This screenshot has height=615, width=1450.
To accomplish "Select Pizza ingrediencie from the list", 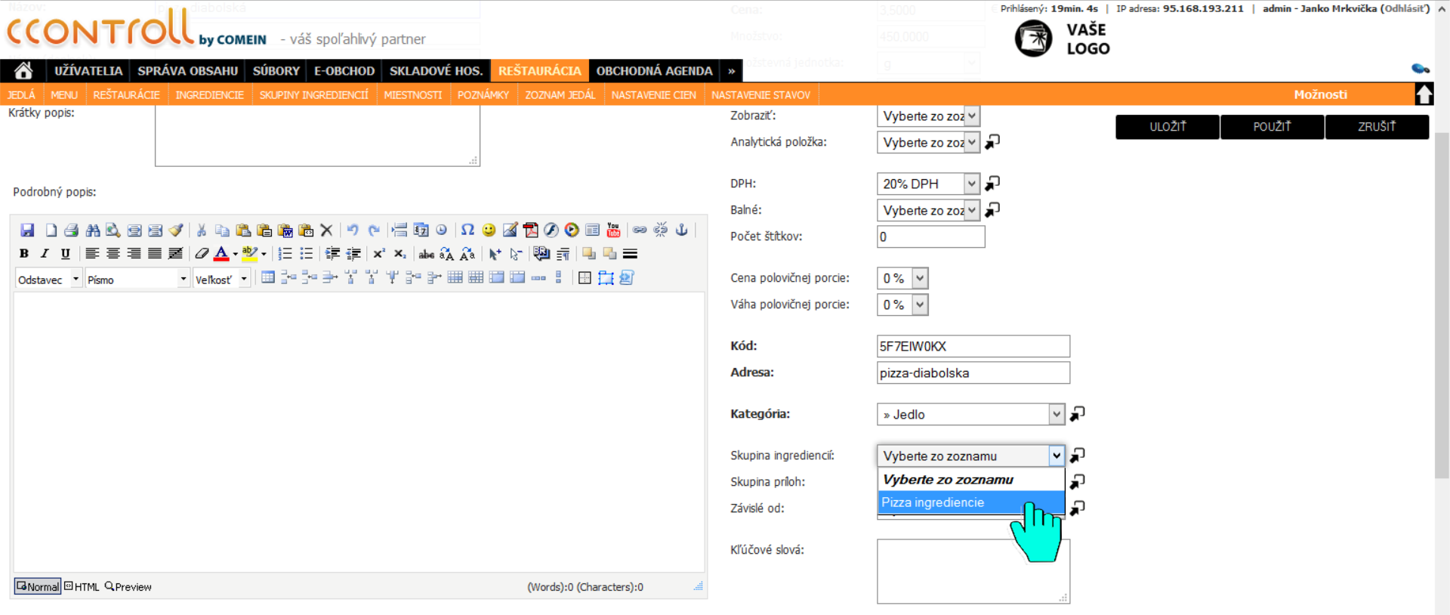I will [971, 502].
